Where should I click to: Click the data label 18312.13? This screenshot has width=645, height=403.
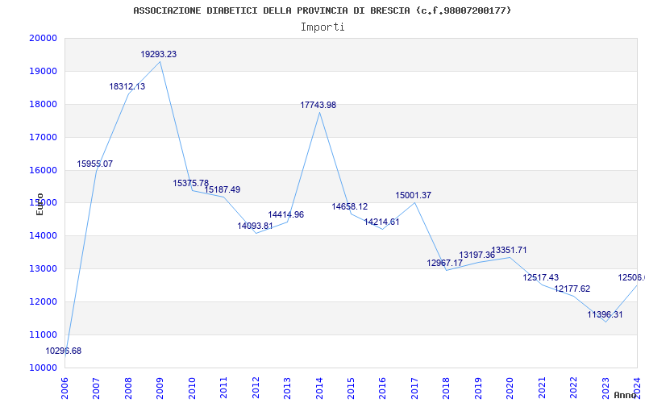click(127, 86)
